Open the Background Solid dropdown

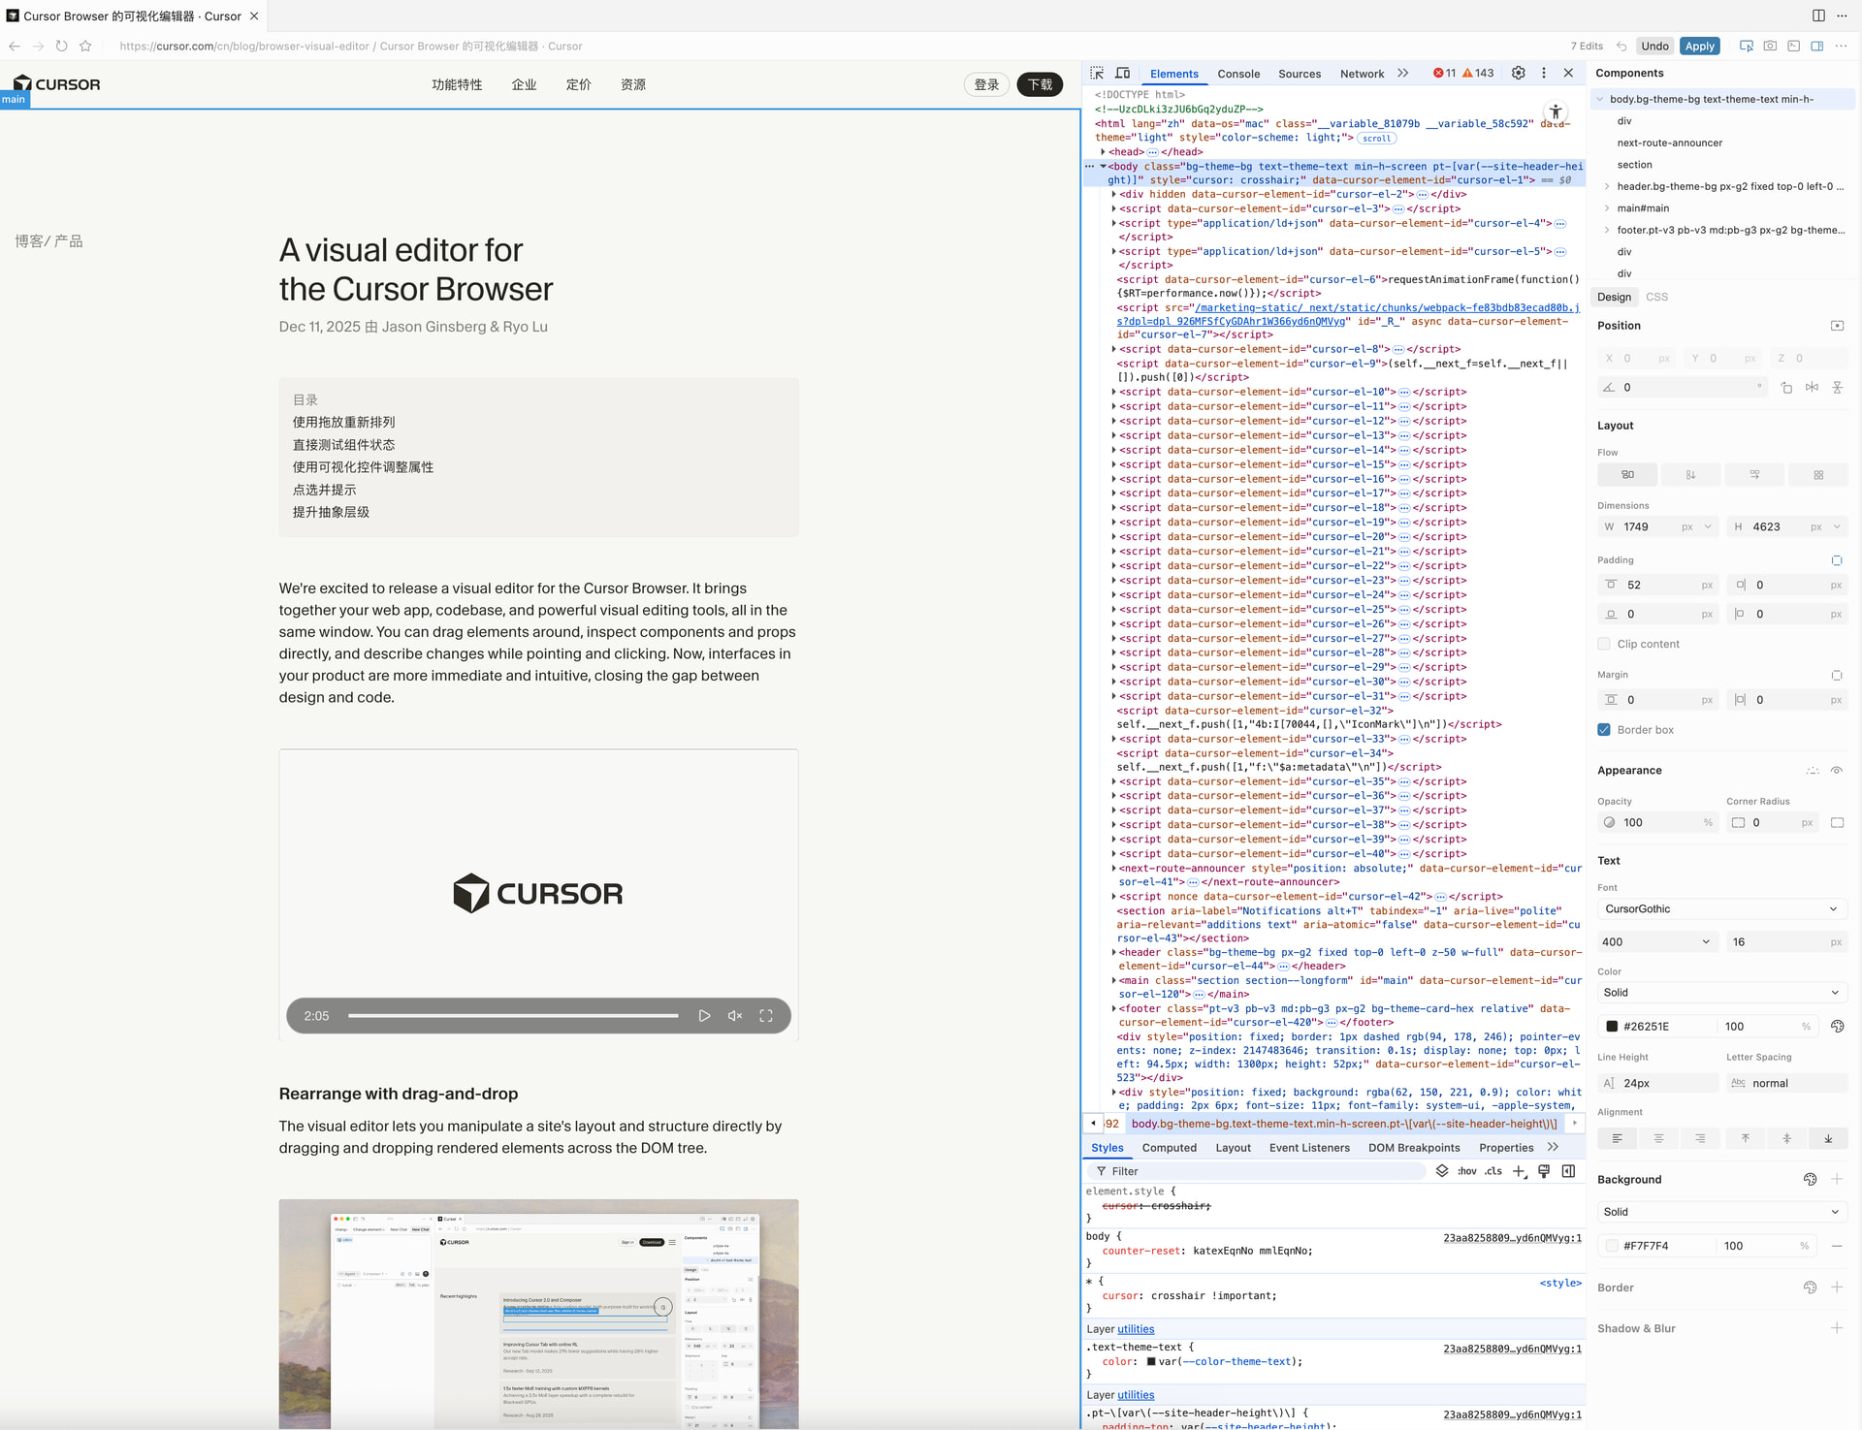coord(1722,1212)
